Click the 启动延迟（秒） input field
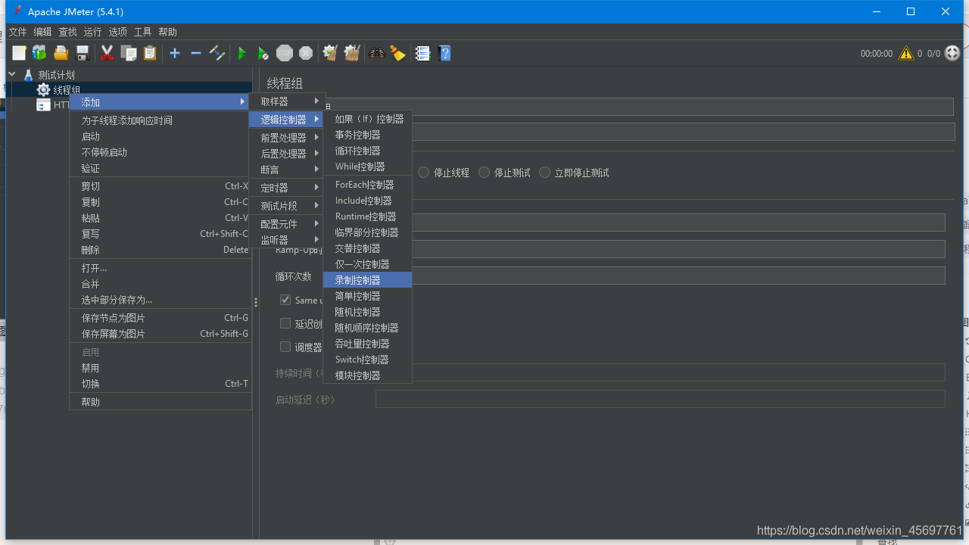Image resolution: width=969 pixels, height=545 pixels. tap(660, 399)
